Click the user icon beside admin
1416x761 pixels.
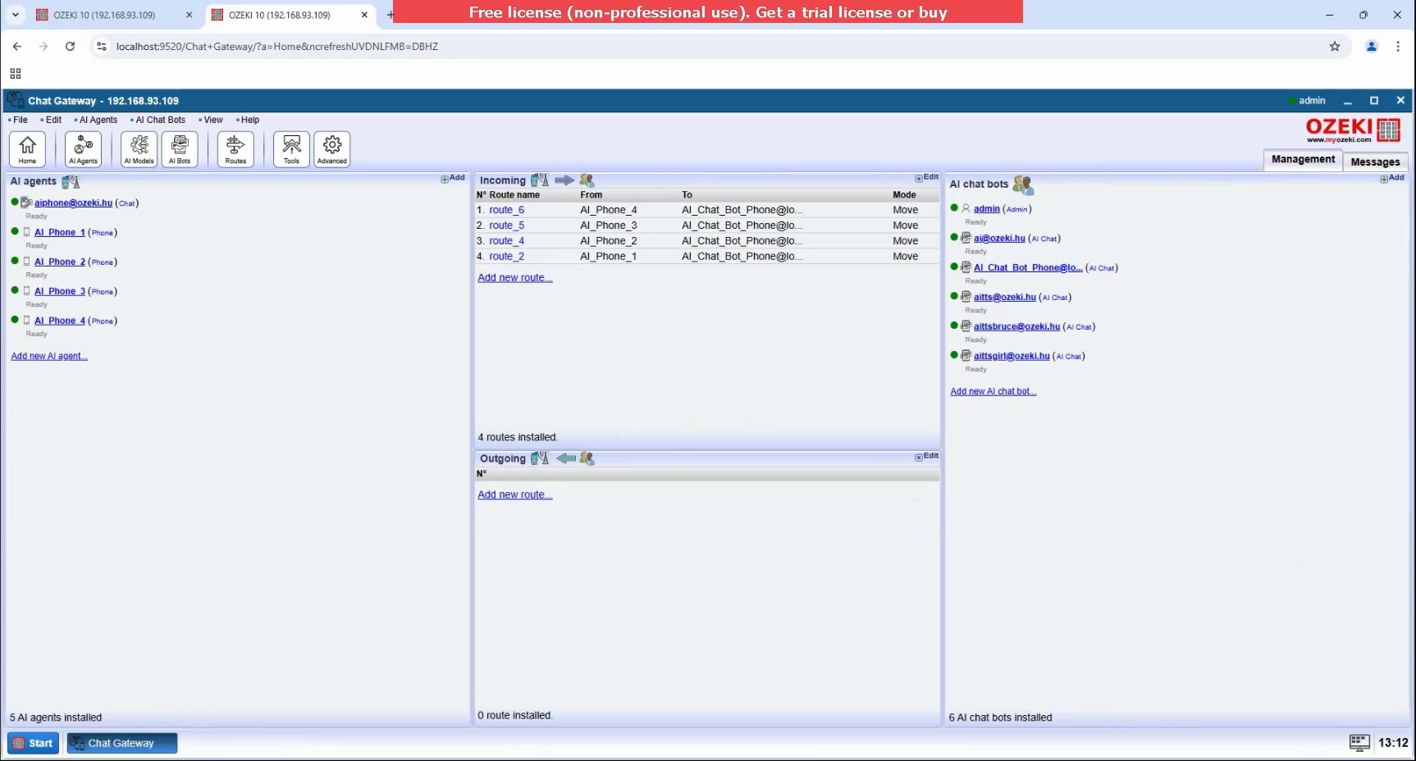pyautogui.click(x=966, y=208)
